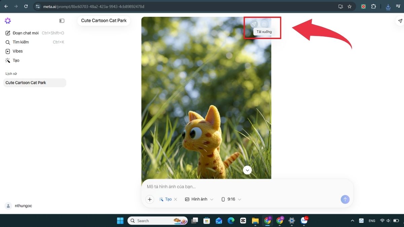The image size is (404, 227).
Task: Toggle the sidebar collapse control
Action: [x=62, y=21]
